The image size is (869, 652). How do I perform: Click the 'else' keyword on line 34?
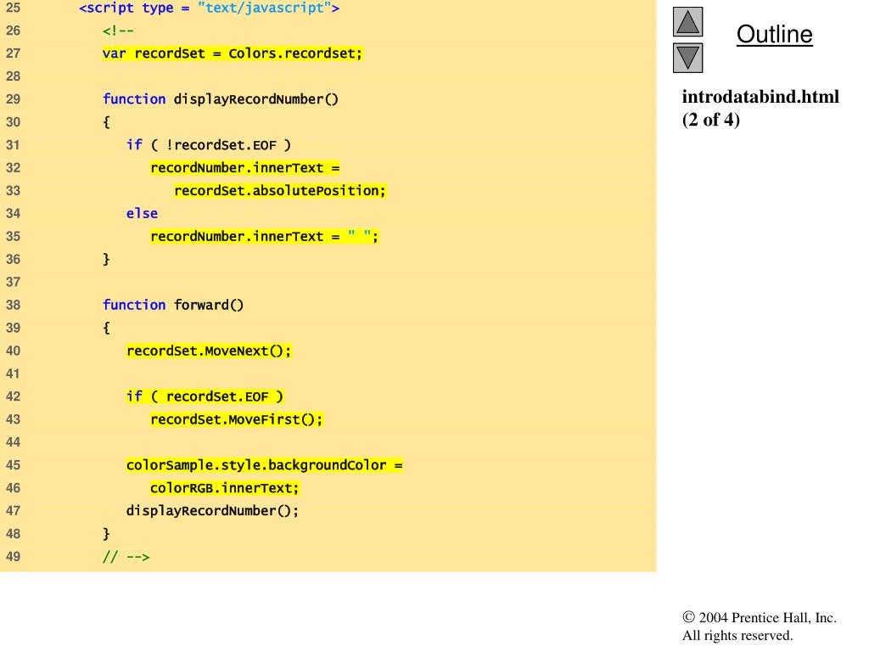(142, 213)
